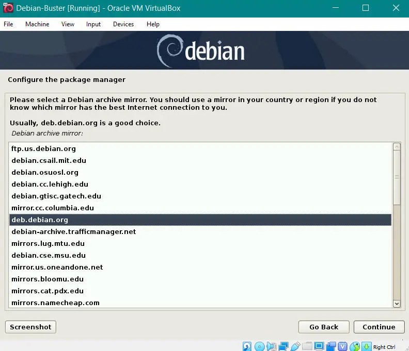409x351 pixels.
Task: Click the Right Ctrl host key indicator
Action: pyautogui.click(x=384, y=347)
